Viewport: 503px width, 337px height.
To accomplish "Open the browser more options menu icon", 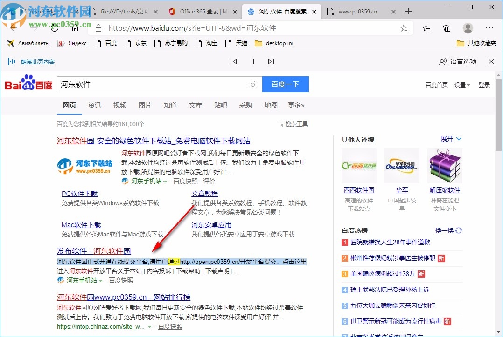I will pos(489,28).
